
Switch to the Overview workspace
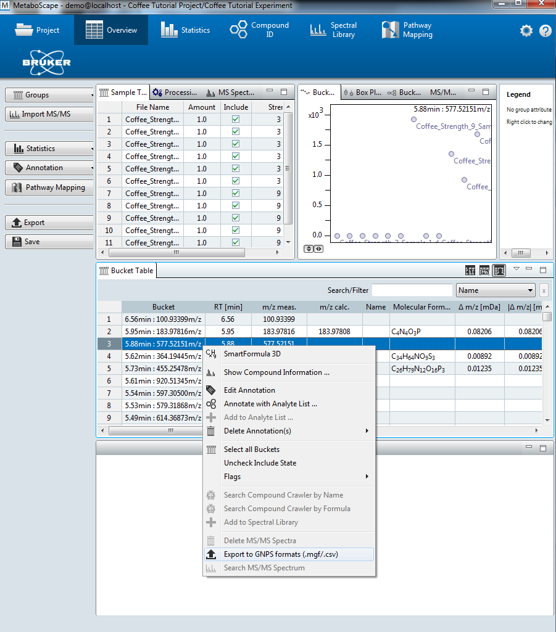pos(111,30)
